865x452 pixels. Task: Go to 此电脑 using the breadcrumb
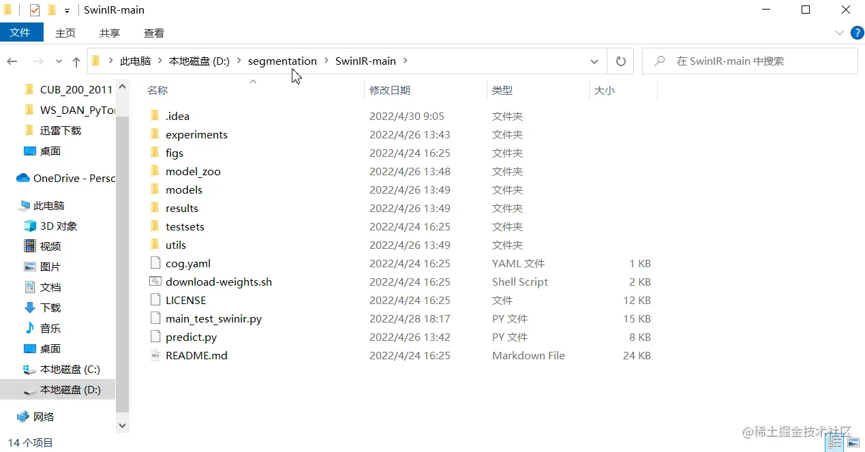click(x=135, y=61)
